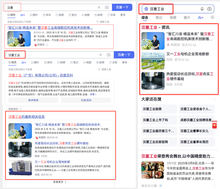Clear the '汉墨' search box with X

99,7
